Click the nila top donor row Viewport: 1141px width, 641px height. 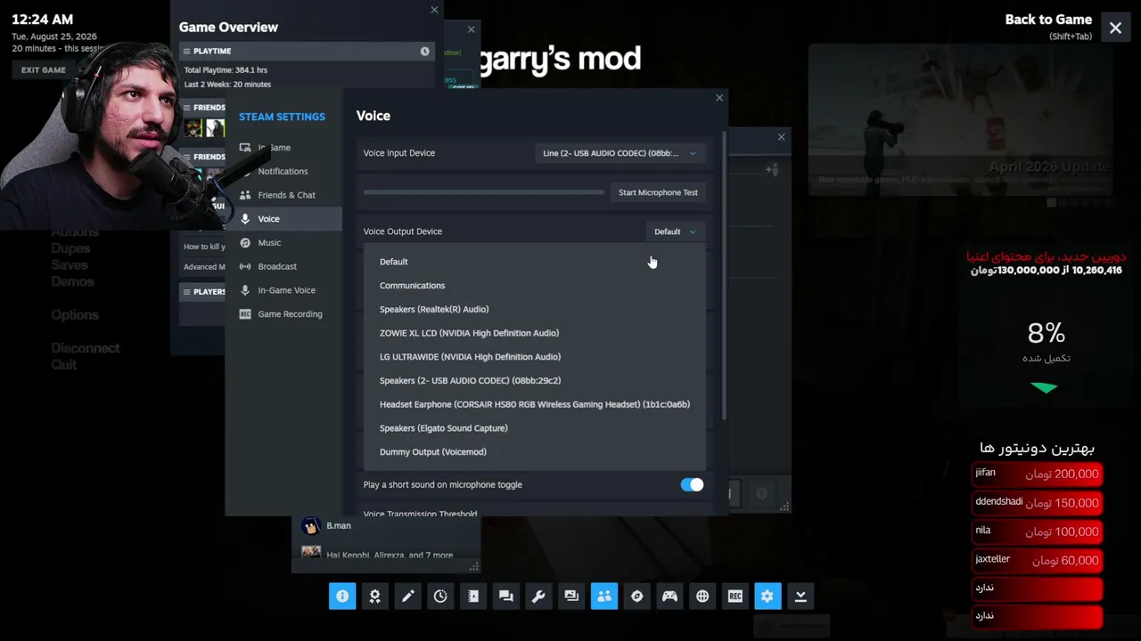click(1037, 531)
